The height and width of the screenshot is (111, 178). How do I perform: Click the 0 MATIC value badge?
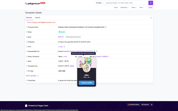(61, 61)
